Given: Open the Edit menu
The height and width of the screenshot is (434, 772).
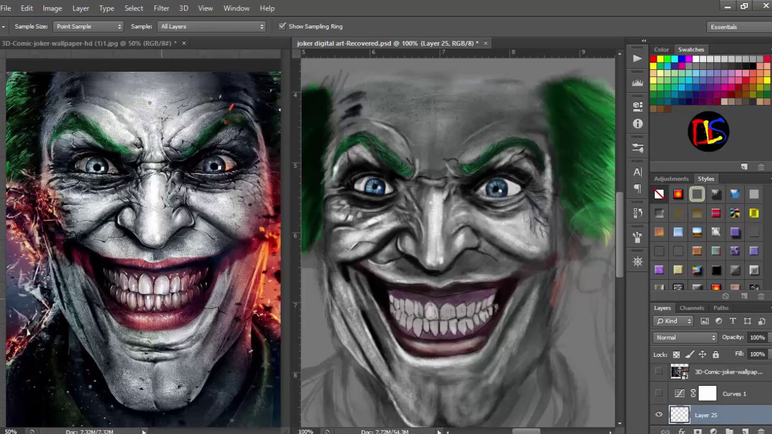Looking at the screenshot, I should tap(27, 8).
